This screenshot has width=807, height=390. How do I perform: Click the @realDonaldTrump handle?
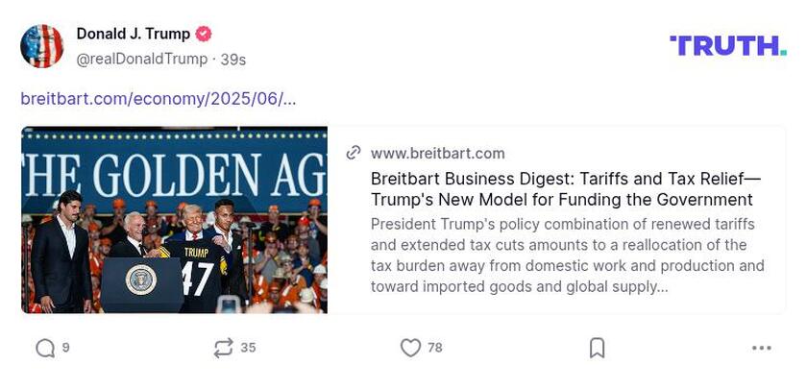pos(142,59)
